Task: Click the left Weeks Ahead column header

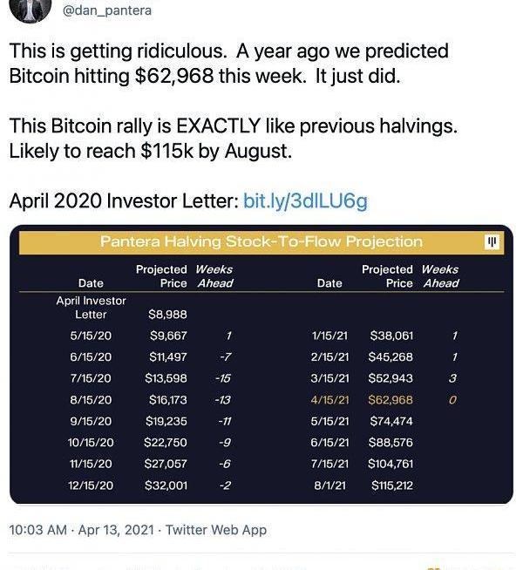Action: click(214, 276)
